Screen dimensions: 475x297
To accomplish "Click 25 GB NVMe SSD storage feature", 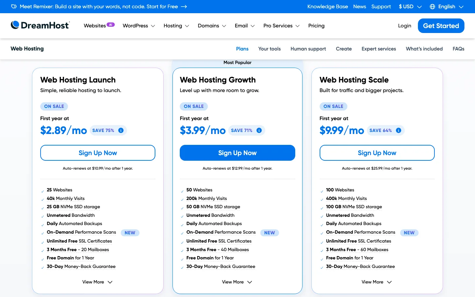I will [73, 207].
